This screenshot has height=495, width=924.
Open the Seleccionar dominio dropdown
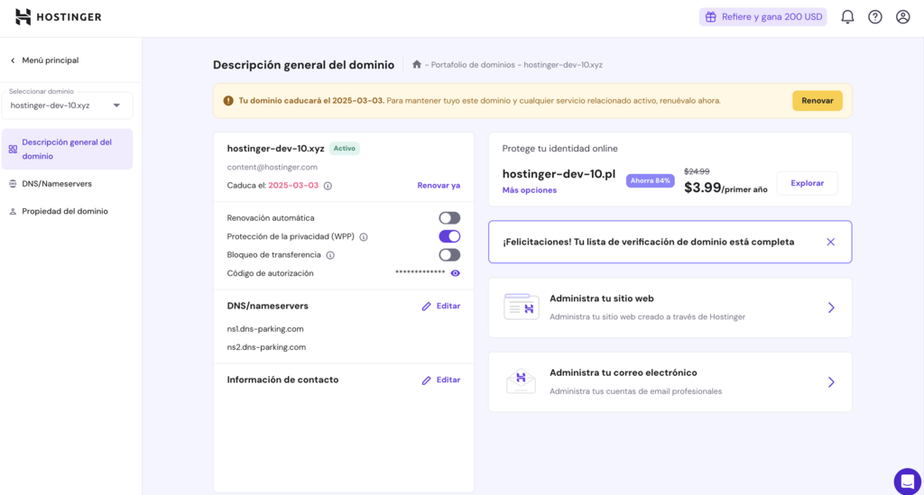pyautogui.click(x=67, y=105)
